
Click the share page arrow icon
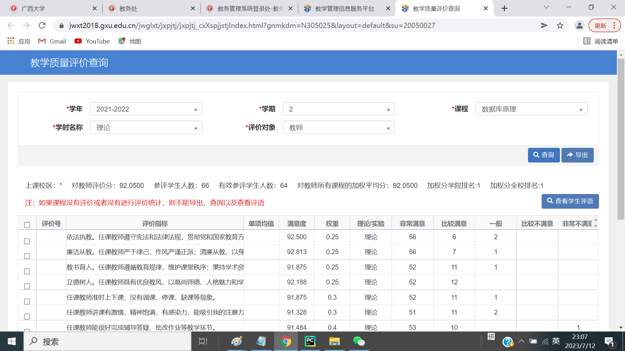coord(544,25)
